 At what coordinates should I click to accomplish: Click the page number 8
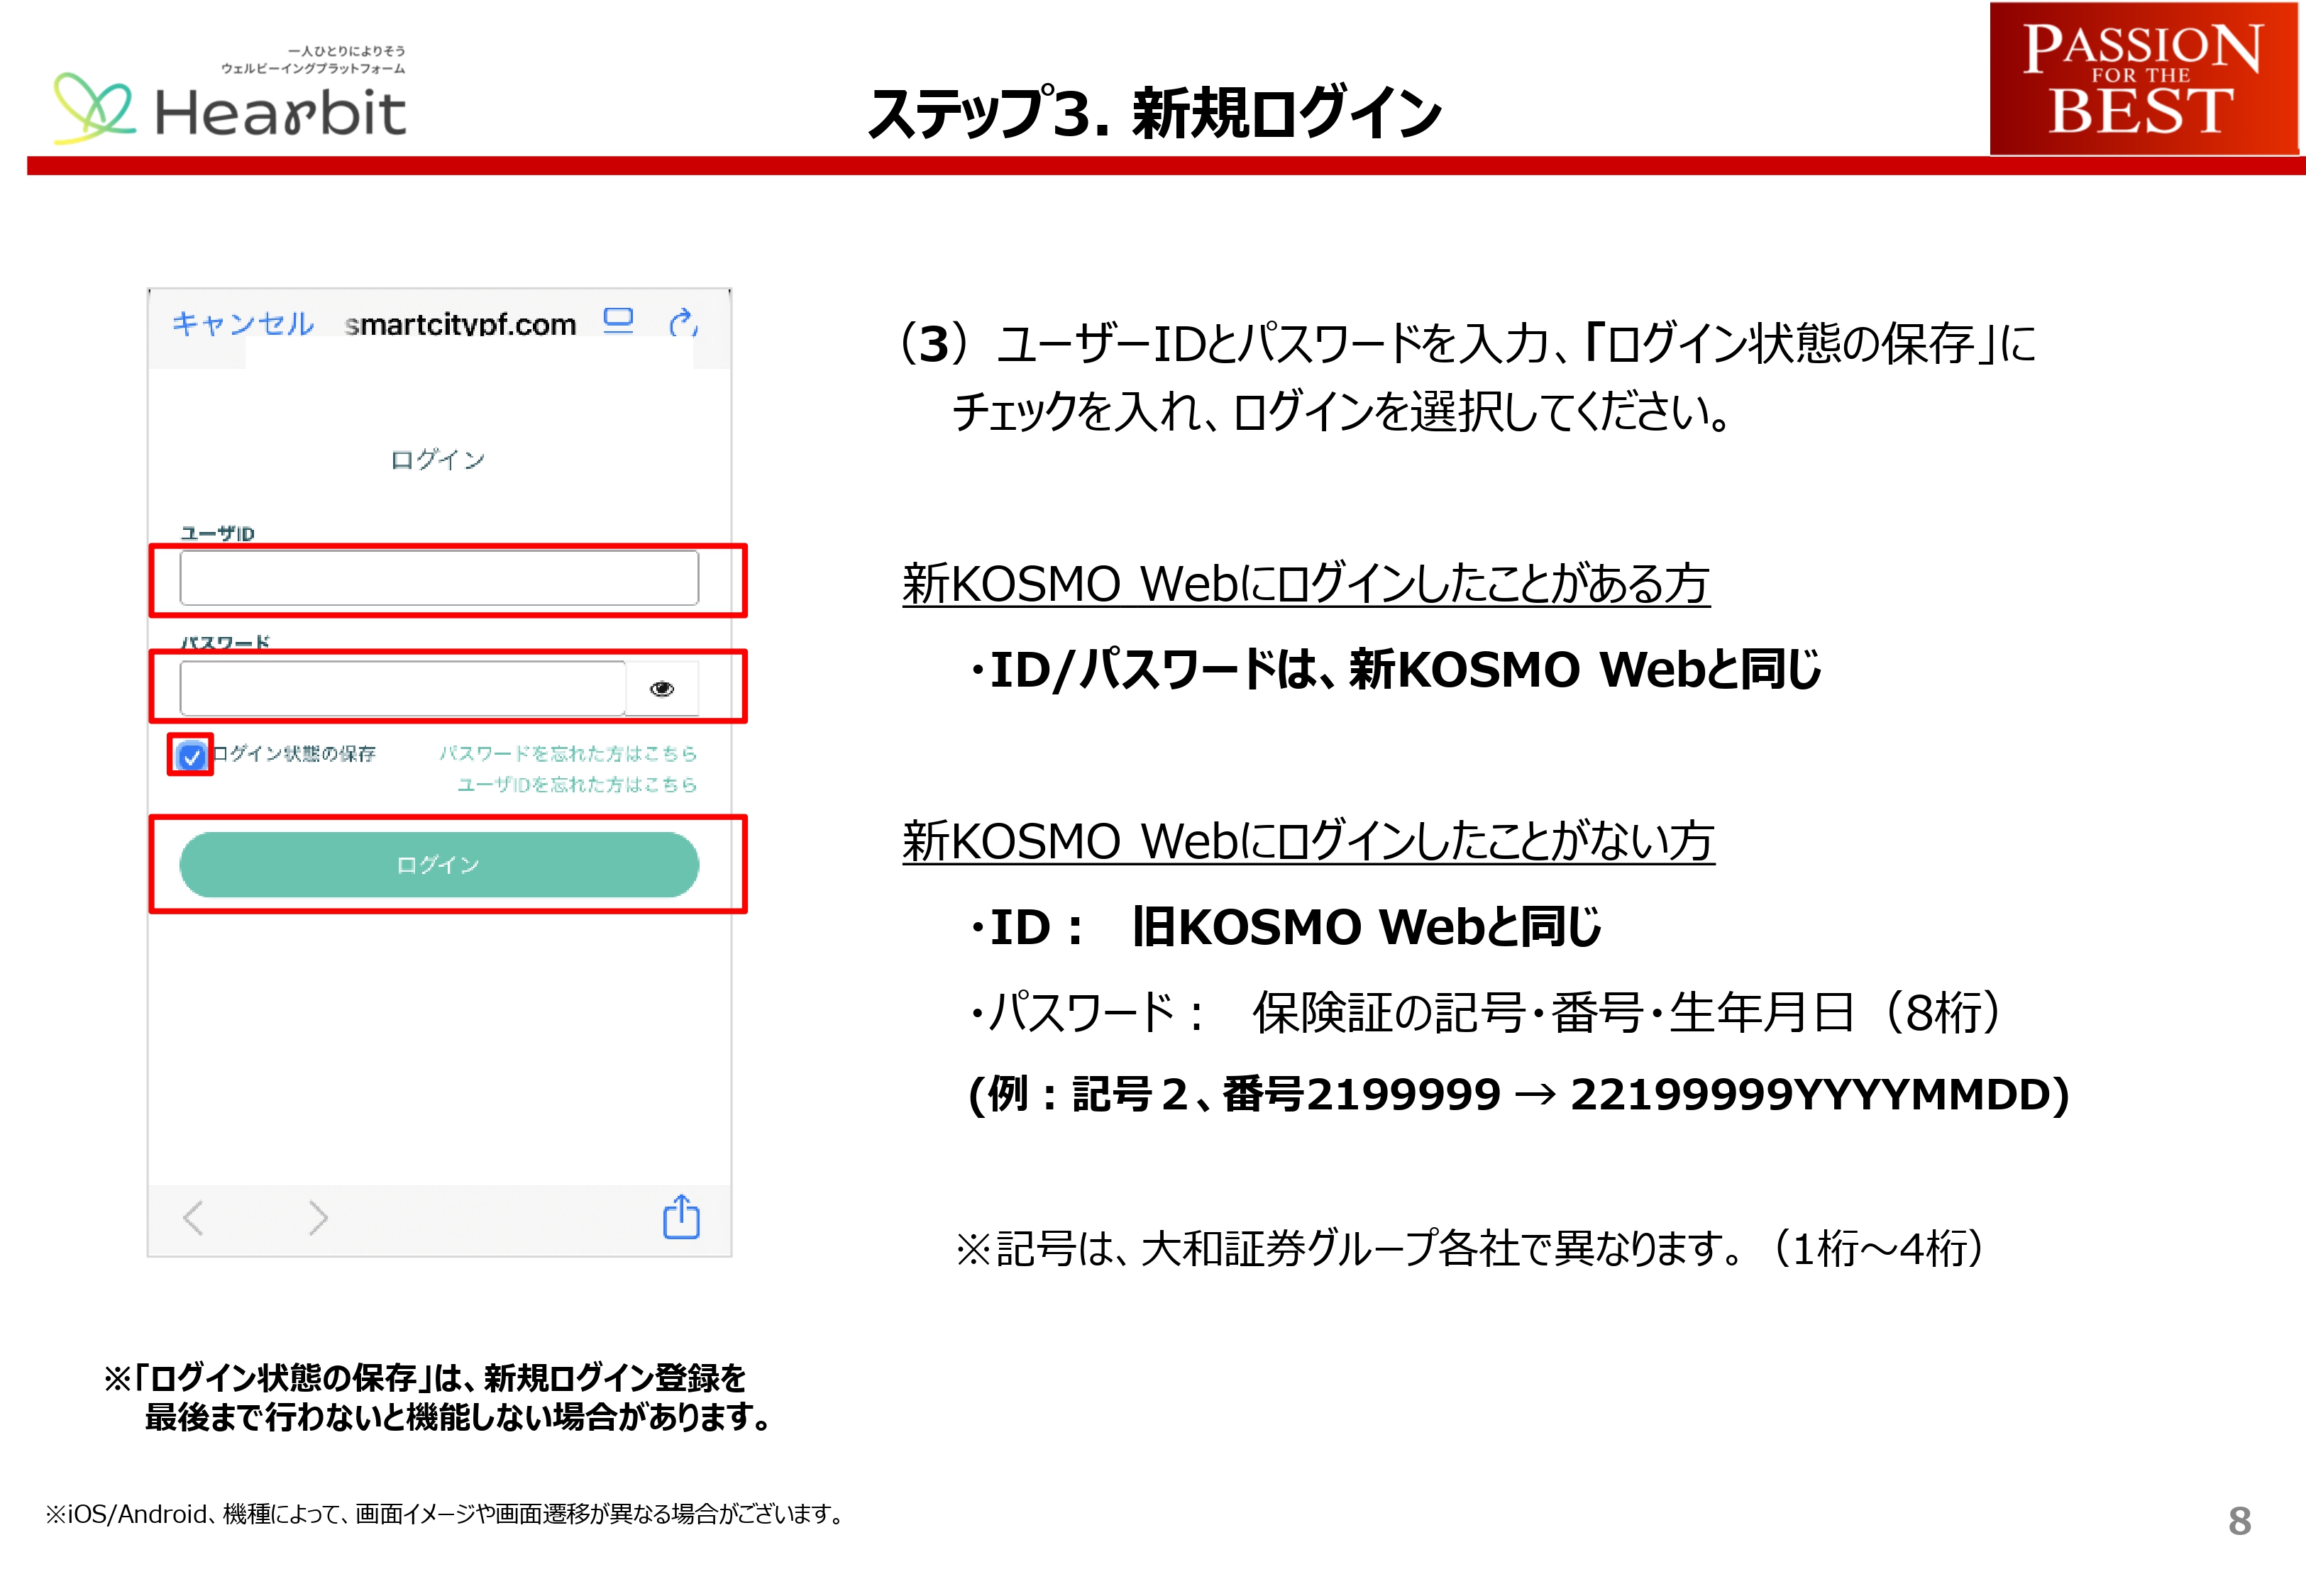click(x=2239, y=1521)
